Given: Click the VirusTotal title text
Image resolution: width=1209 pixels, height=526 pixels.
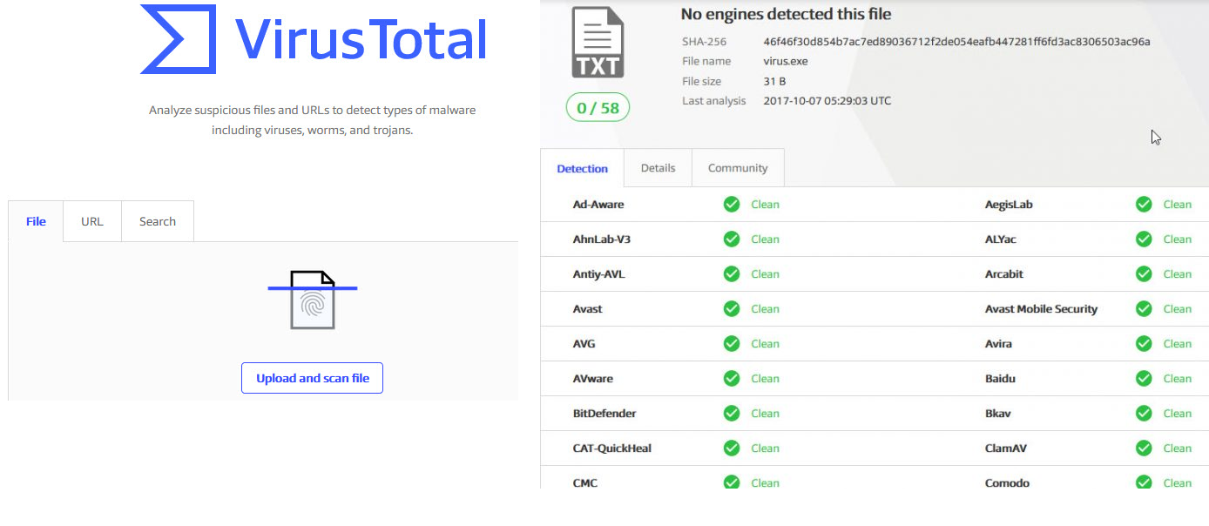Looking at the screenshot, I should click(x=361, y=39).
